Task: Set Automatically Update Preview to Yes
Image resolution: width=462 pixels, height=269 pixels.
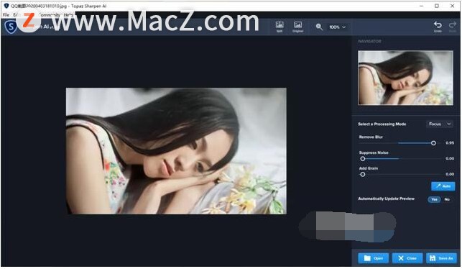Action: pos(434,199)
